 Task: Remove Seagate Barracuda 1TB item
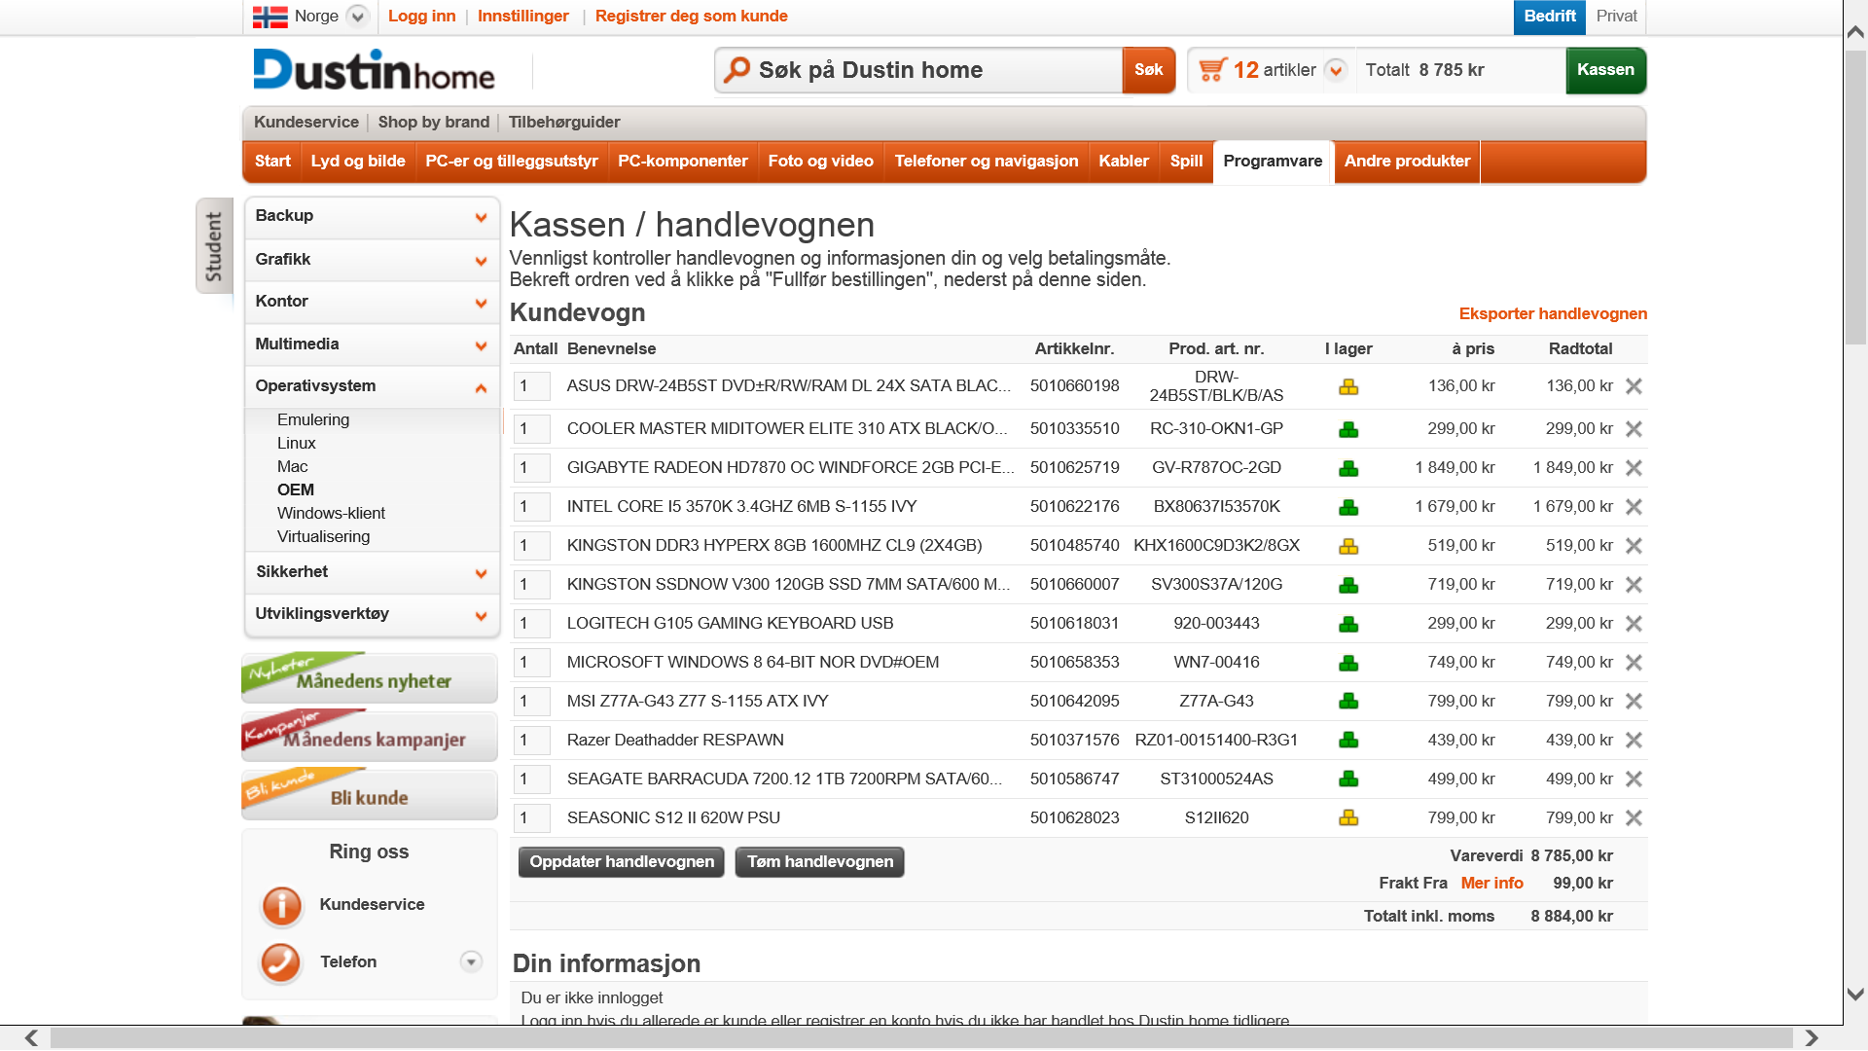1634,779
